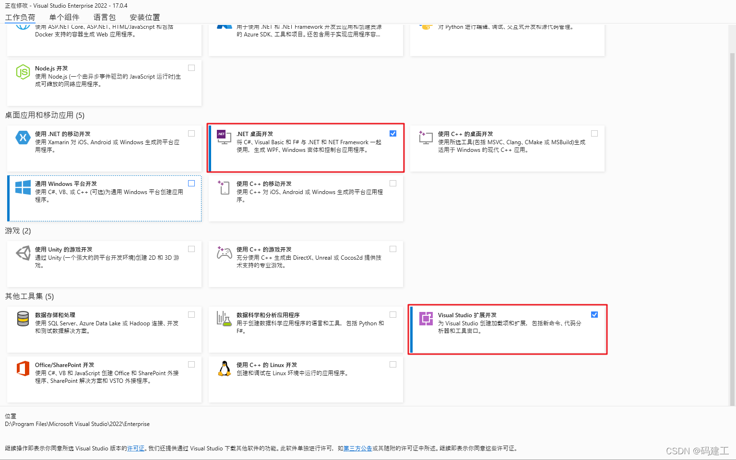Image resolution: width=736 pixels, height=460 pixels.
Task: Click the Visual Studio extension development icon
Action: tap(426, 319)
